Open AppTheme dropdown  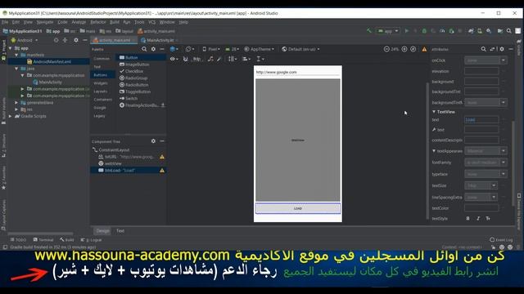click(259, 49)
